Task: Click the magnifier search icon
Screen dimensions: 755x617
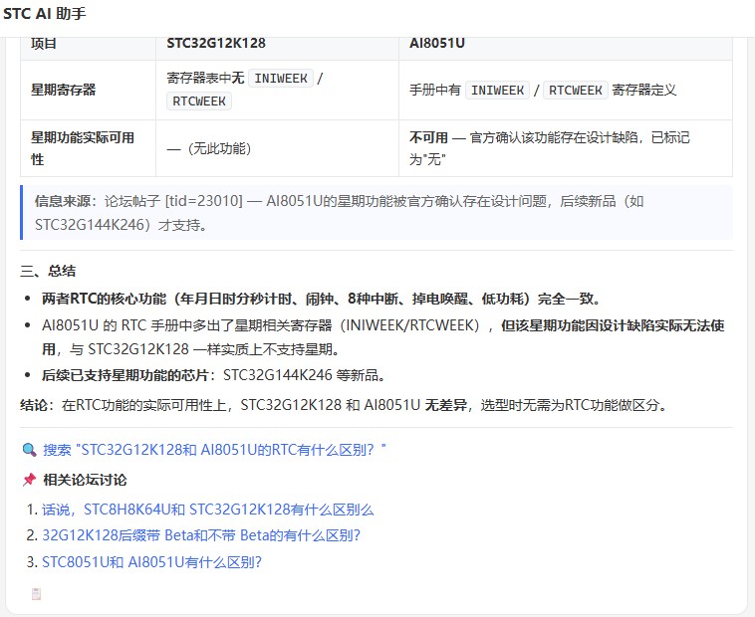Action: tap(29, 450)
